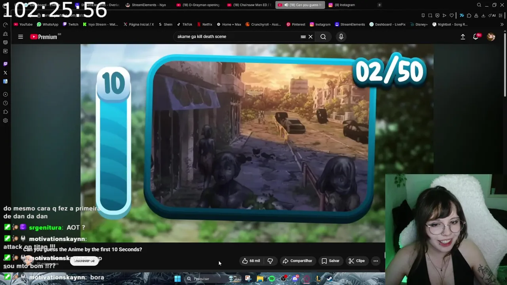Viewport: 507px width, 285px height.
Task: Open a new browser tab
Action: [x=379, y=5]
